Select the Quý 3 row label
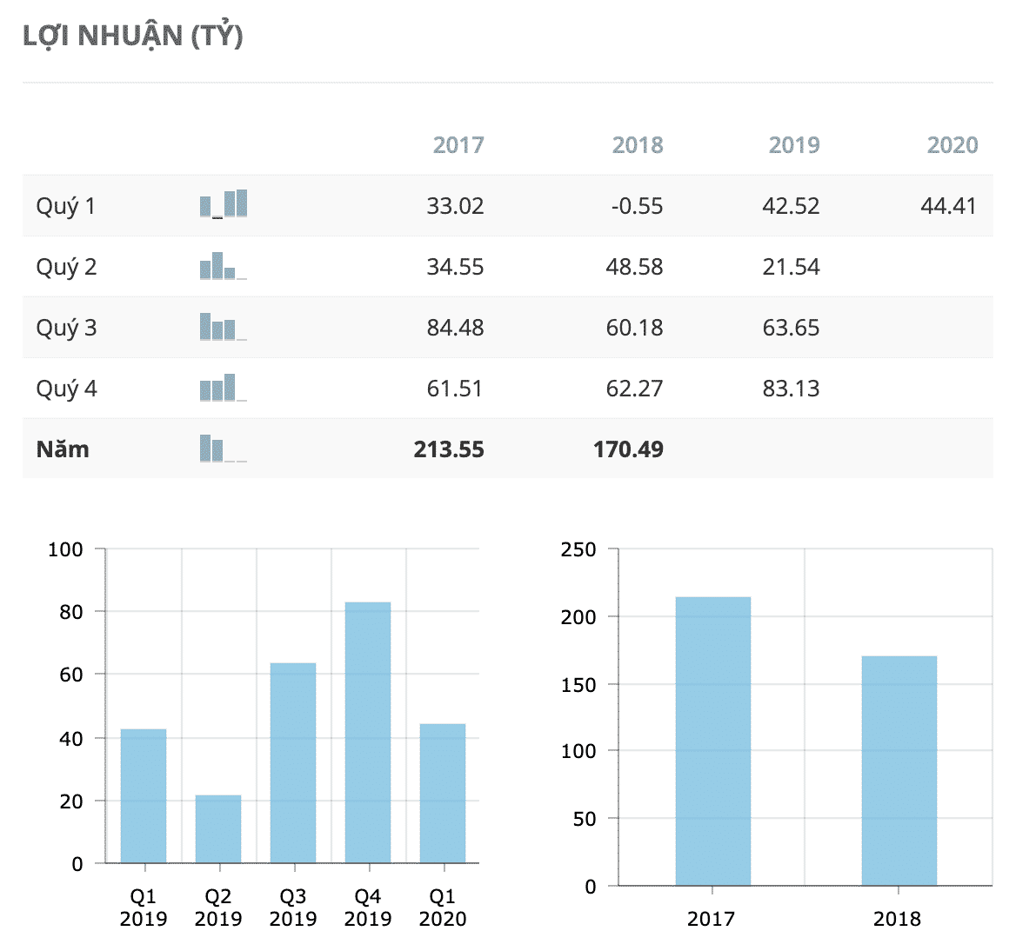This screenshot has width=1016, height=951. coord(66,328)
